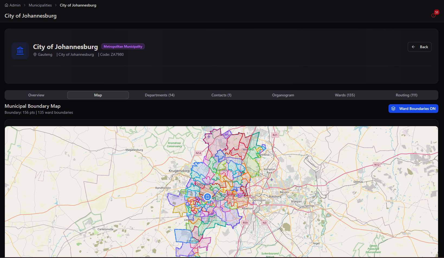Open the Municipalities breadcrumb link
This screenshot has height=258, width=444.
point(40,5)
